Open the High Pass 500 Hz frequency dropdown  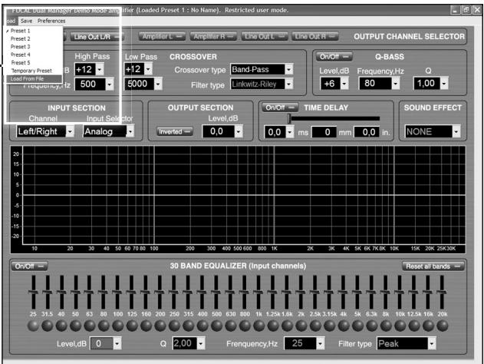click(110, 84)
